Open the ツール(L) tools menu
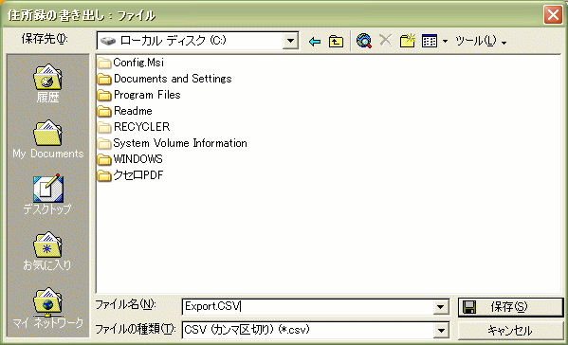Viewport: 568px width, 345px height. [481, 42]
